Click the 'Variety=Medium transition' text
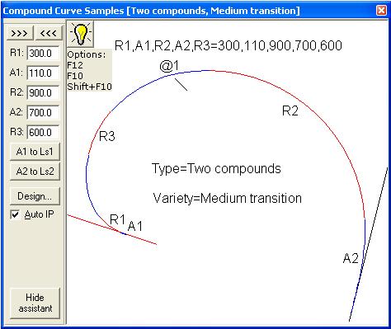The height and width of the screenshot is (329, 391). [x=227, y=198]
